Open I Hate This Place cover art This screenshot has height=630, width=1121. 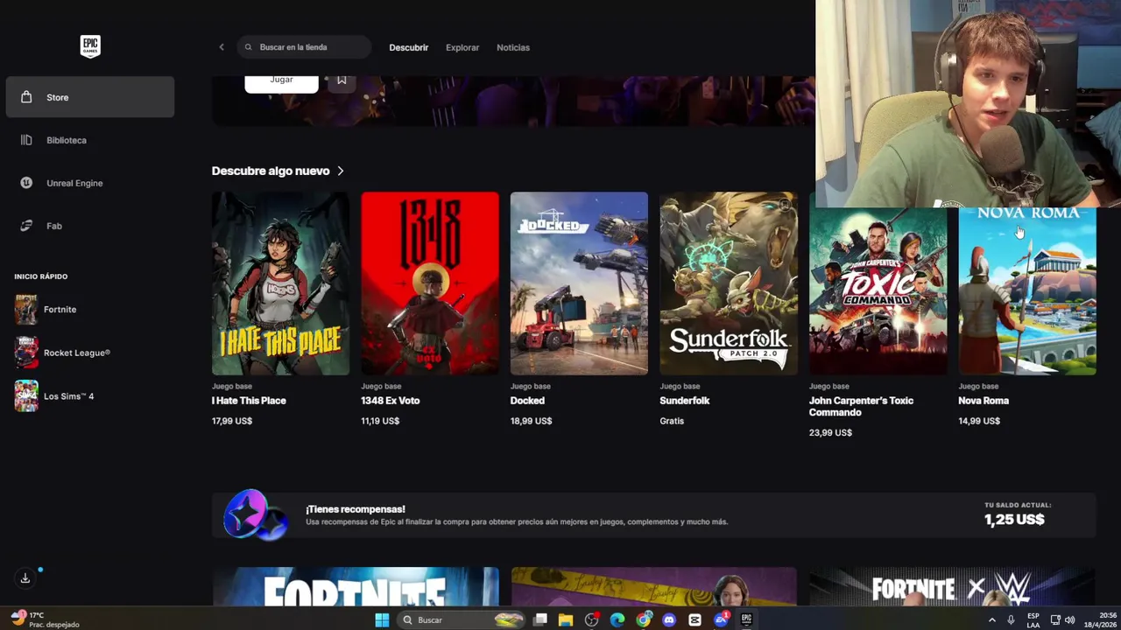pyautogui.click(x=280, y=283)
